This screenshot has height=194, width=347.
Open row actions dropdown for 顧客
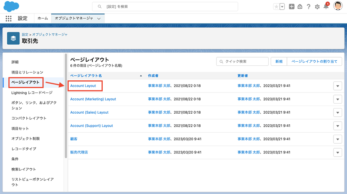click(x=338, y=139)
